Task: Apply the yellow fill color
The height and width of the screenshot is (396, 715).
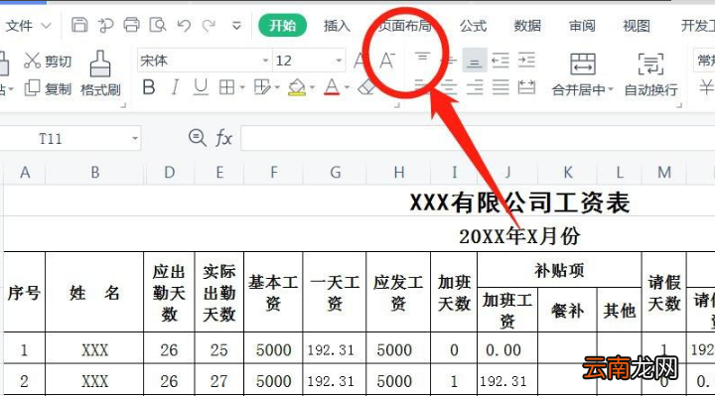Action: [297, 87]
